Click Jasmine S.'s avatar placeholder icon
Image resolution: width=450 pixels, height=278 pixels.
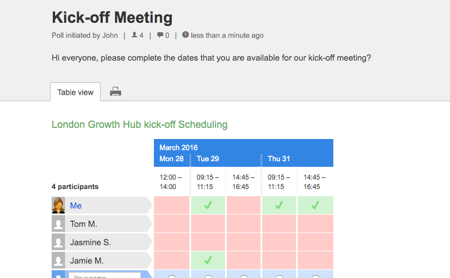(x=58, y=242)
